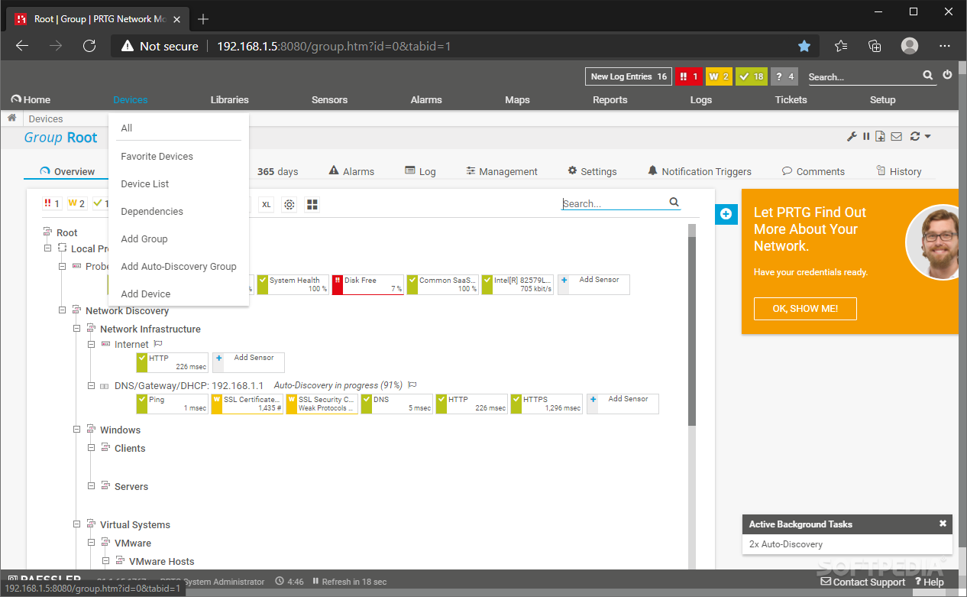Click the refresh scan arrows icon
Viewport: 967px width, 597px height.
(914, 137)
